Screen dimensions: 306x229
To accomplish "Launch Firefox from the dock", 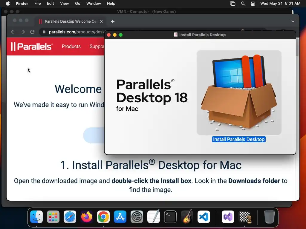I will click(x=87, y=217).
